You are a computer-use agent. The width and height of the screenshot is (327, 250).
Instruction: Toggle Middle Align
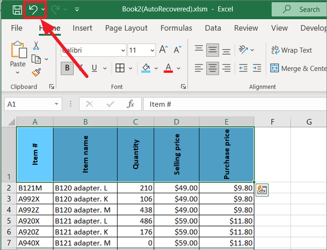[x=213, y=50]
